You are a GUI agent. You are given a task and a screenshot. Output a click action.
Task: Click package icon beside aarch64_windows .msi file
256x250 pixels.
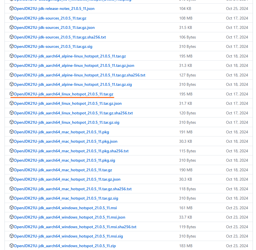coord(11,208)
